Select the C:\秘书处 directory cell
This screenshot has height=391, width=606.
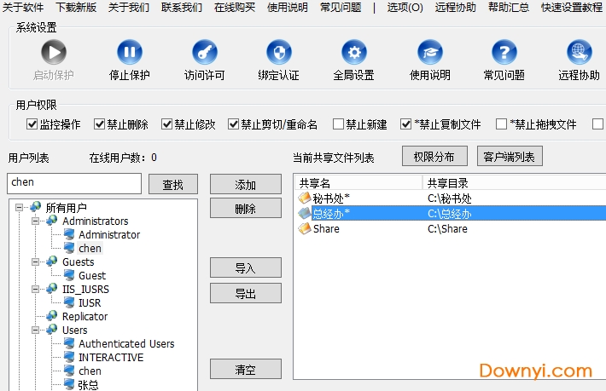[450, 198]
